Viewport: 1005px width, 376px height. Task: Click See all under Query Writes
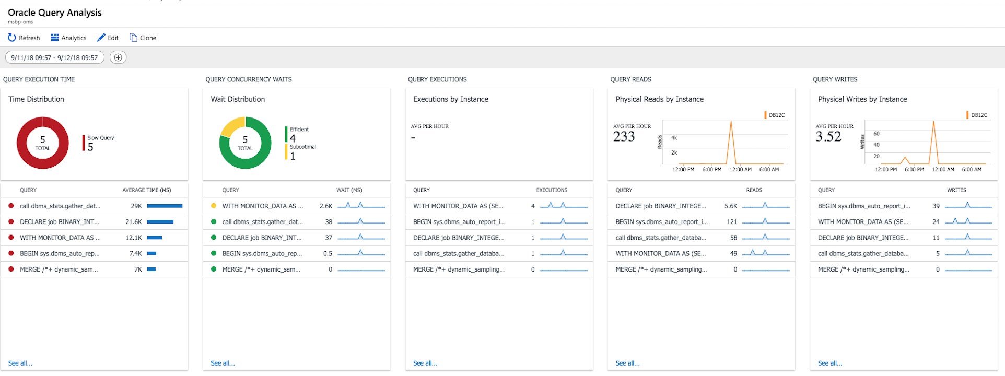coord(830,363)
